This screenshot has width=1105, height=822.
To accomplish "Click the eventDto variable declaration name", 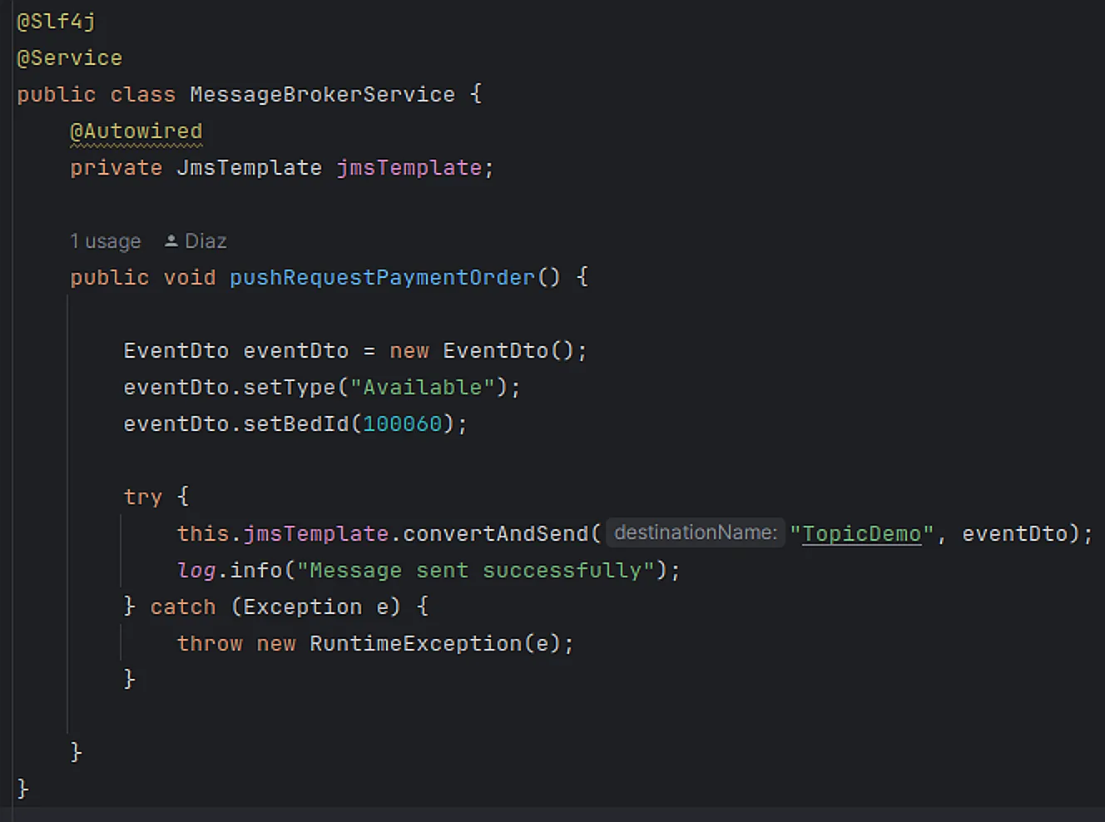I will 295,351.
